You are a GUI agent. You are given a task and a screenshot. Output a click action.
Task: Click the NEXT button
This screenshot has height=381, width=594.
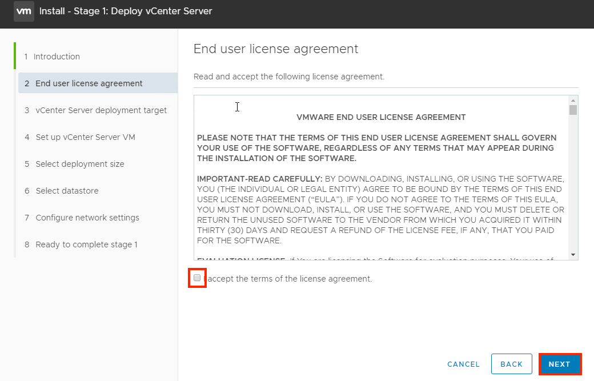(560, 364)
